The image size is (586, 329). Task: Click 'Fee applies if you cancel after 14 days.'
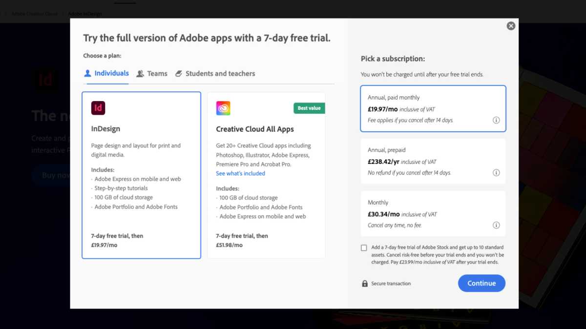point(410,120)
